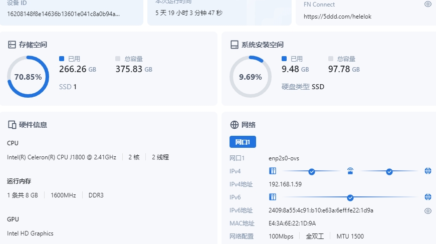Click the 192.168.1.59 IPv4 address
This screenshot has height=244, width=436.
click(285, 184)
